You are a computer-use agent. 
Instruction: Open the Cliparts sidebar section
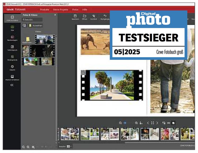click(x=12, y=68)
